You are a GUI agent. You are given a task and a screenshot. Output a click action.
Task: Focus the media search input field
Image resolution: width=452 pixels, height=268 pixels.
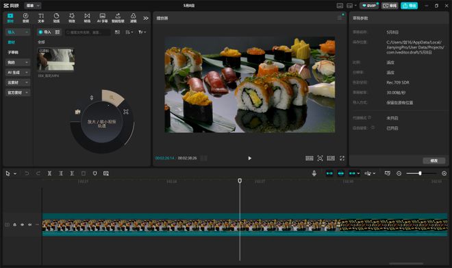pyautogui.click(x=88, y=32)
